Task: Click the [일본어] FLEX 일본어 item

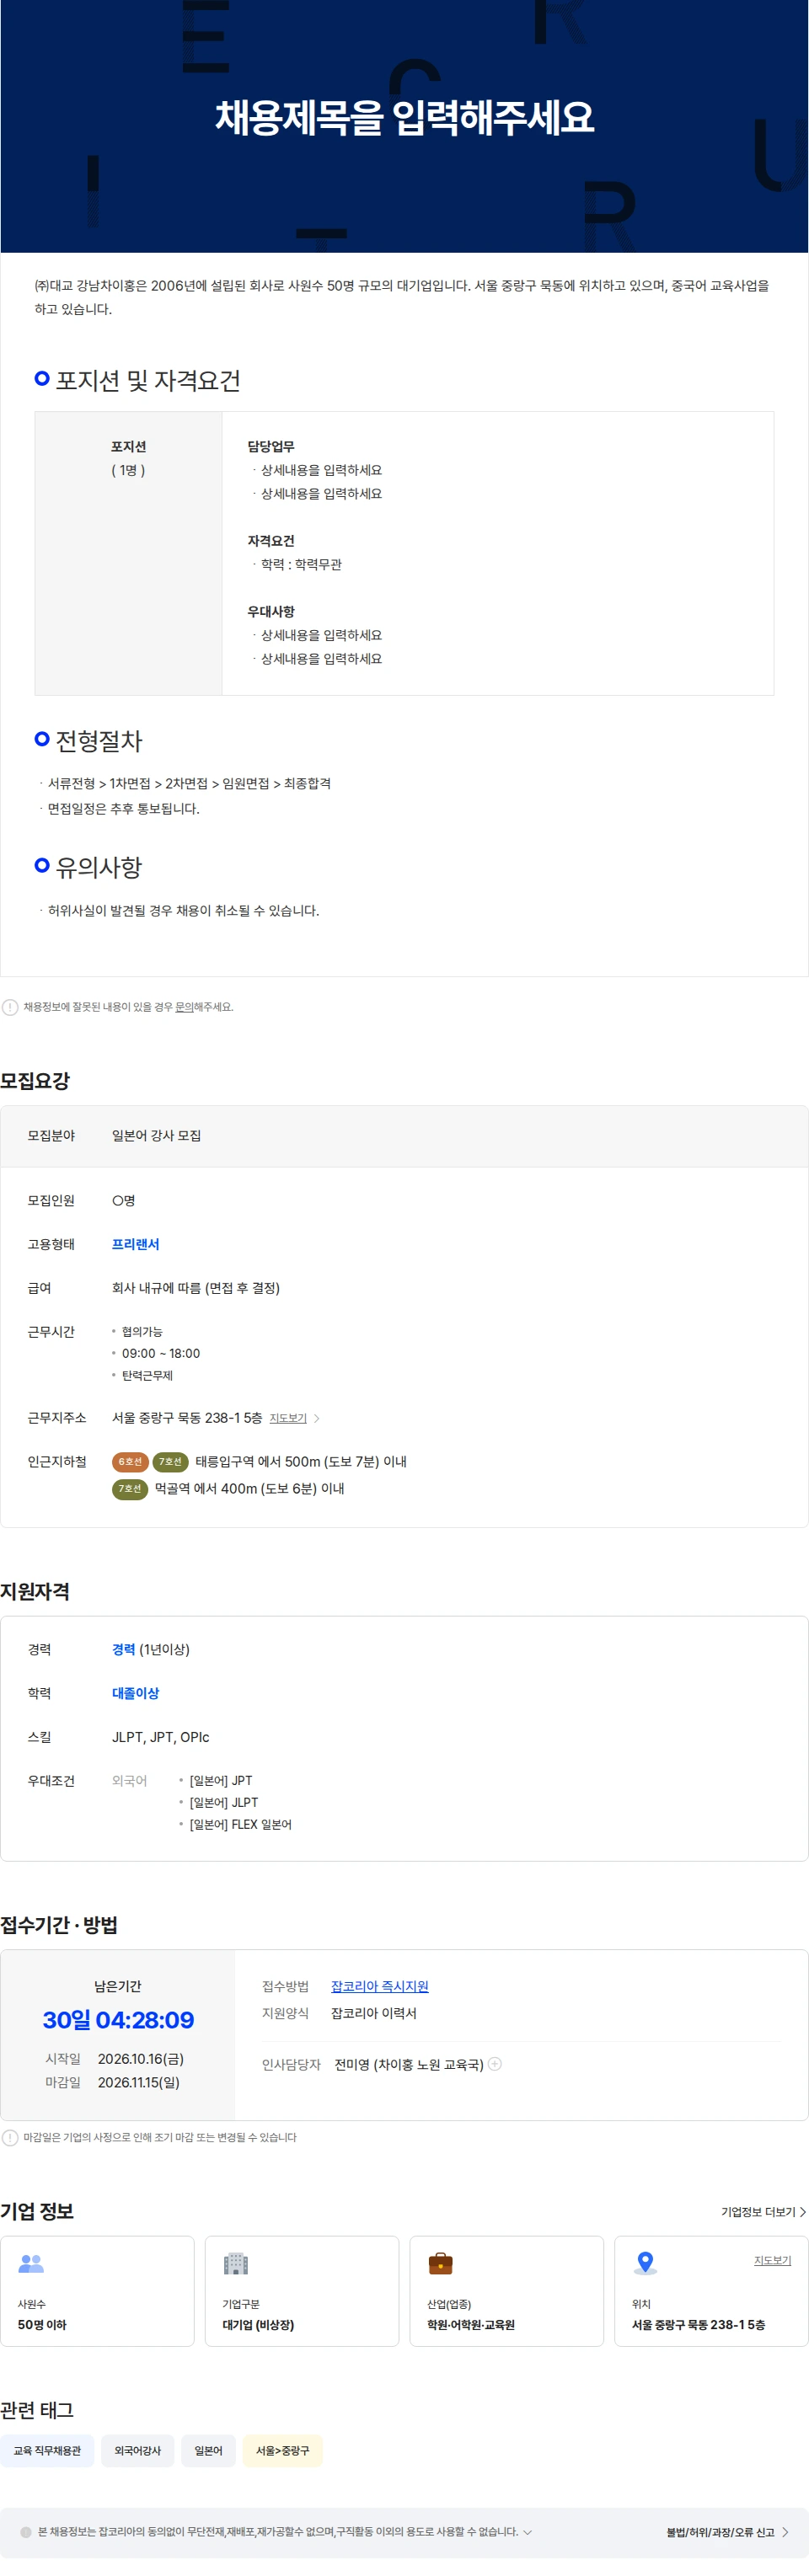Action: [240, 1825]
